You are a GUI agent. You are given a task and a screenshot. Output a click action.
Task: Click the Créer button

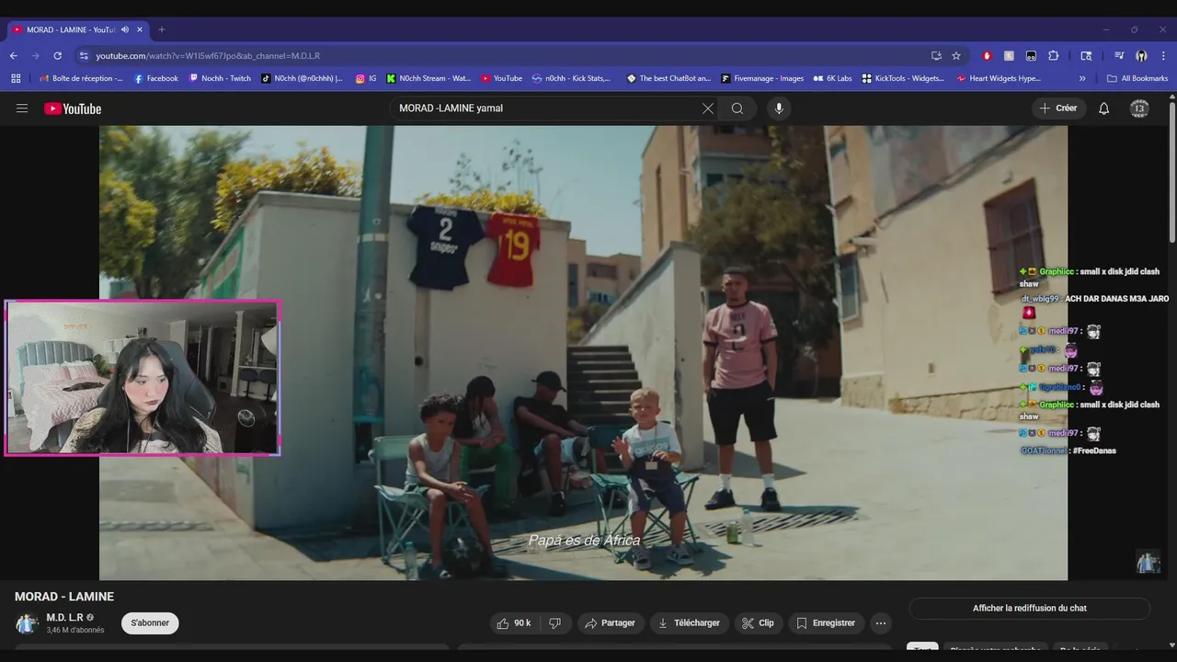pyautogui.click(x=1058, y=108)
